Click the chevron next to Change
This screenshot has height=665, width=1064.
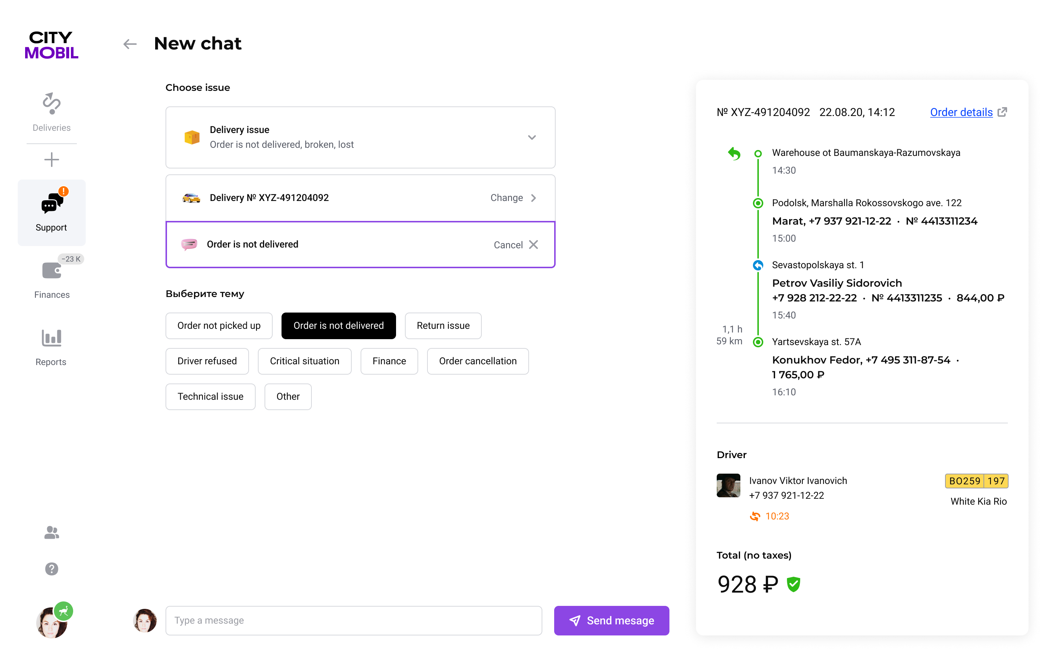click(x=534, y=198)
